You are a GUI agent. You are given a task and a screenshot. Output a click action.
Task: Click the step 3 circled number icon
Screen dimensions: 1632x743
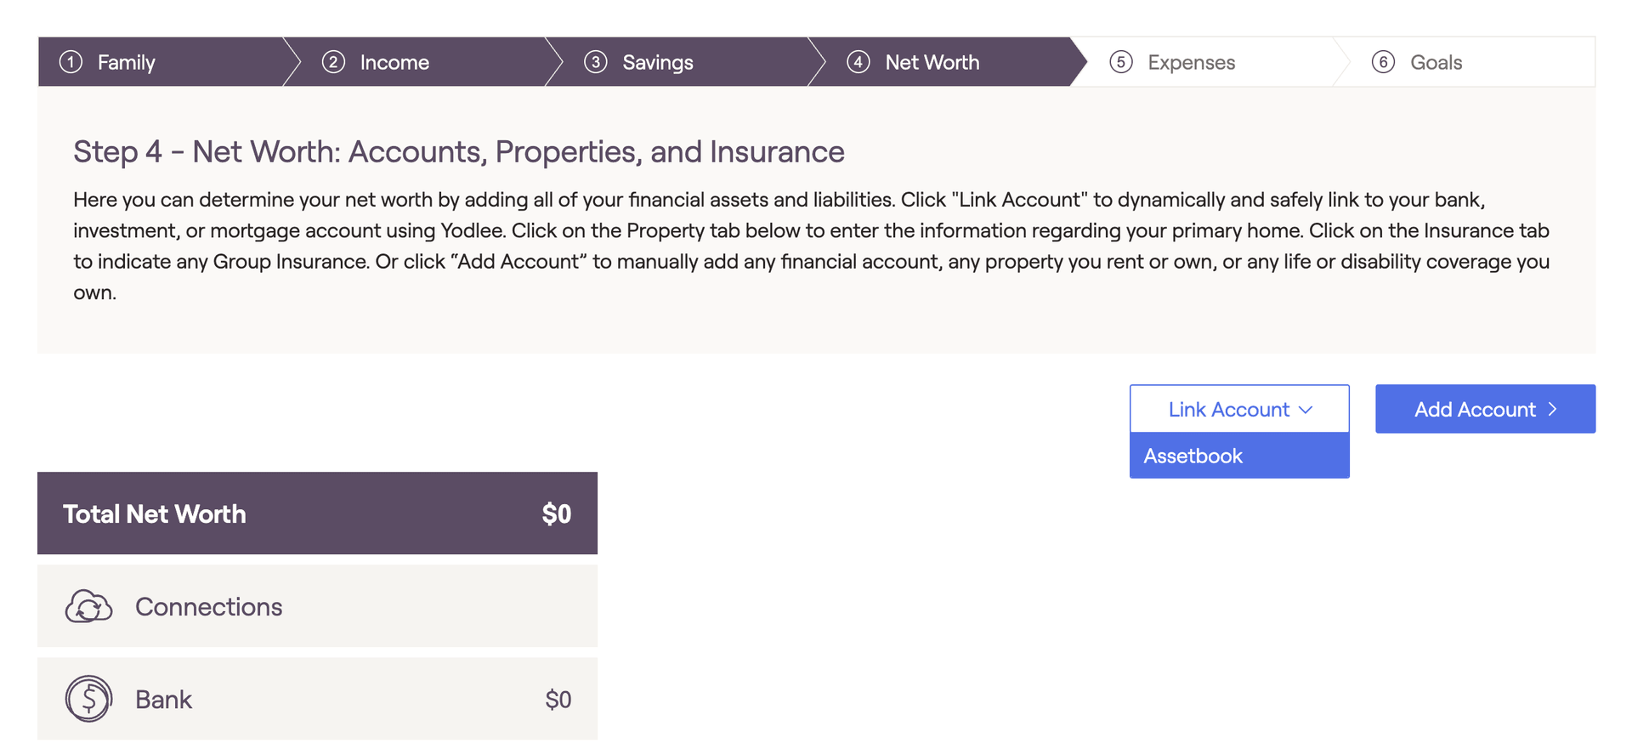pos(596,62)
